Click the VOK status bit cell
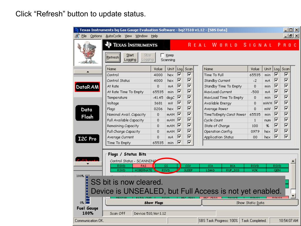 point(255,170)
